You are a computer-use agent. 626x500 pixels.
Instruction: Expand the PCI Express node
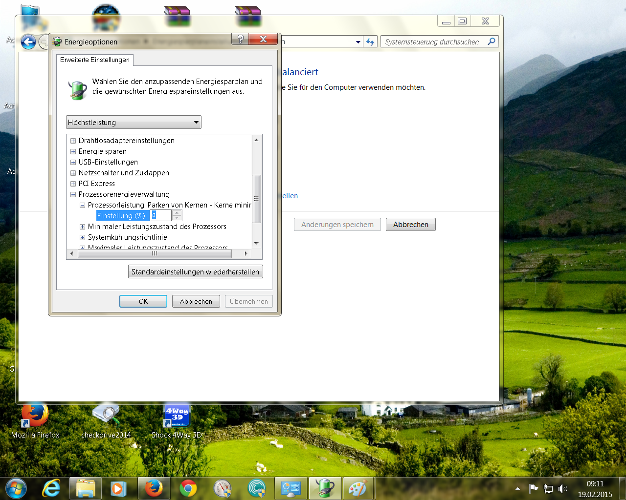pyautogui.click(x=73, y=184)
